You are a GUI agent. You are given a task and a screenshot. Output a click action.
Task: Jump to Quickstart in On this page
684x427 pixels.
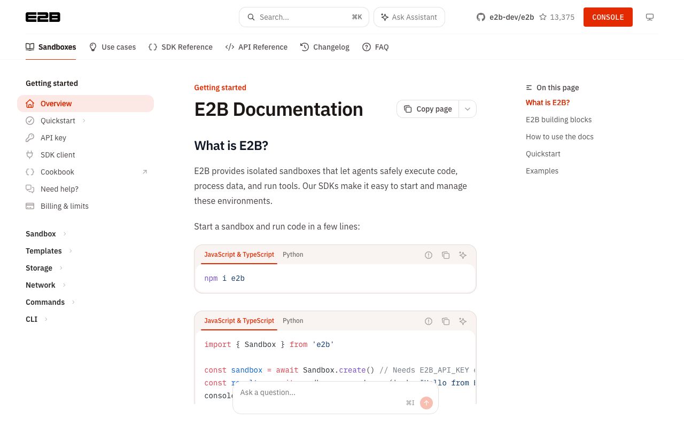pyautogui.click(x=543, y=154)
